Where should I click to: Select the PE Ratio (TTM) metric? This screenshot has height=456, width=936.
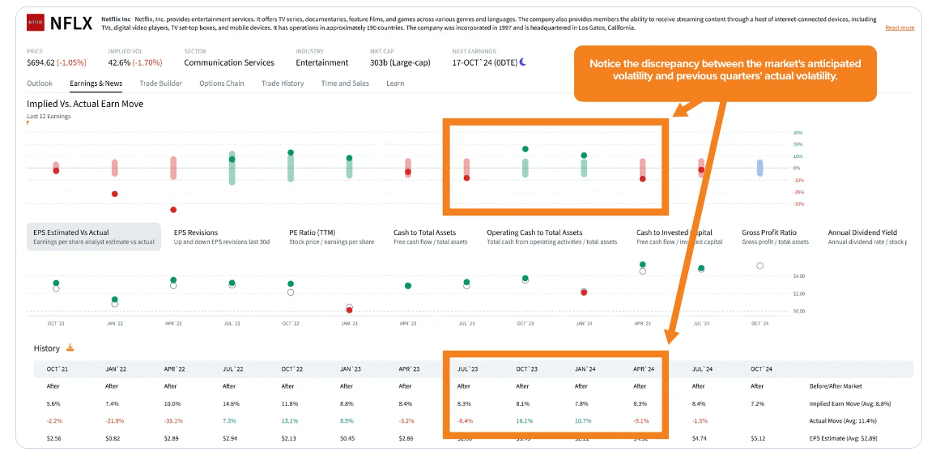click(312, 232)
